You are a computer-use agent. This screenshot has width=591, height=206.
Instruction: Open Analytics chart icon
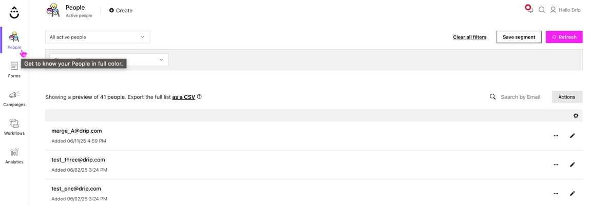click(x=14, y=152)
